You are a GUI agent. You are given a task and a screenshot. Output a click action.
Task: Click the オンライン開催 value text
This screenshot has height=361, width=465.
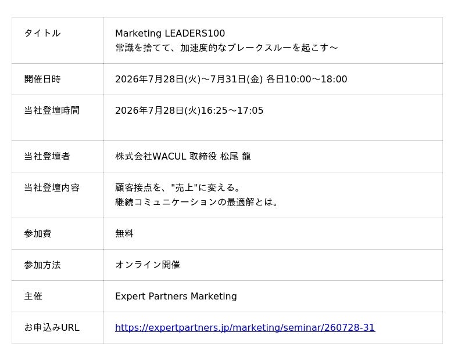point(148,265)
